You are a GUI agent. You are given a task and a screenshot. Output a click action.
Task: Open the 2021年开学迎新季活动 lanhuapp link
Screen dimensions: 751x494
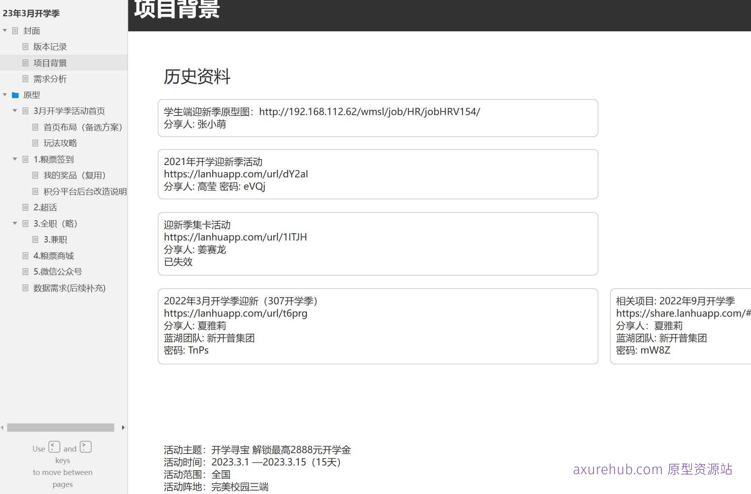[236, 174]
